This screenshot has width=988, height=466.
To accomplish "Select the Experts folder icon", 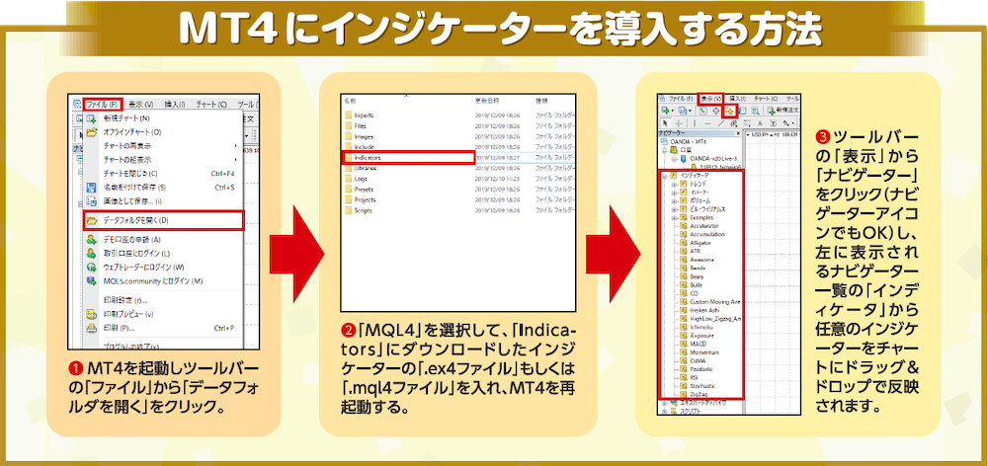I will (349, 116).
